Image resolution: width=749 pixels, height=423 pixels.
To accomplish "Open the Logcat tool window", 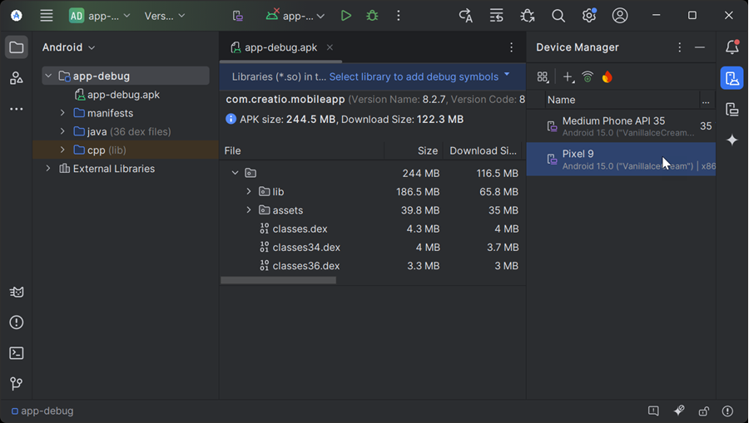I will (17, 292).
